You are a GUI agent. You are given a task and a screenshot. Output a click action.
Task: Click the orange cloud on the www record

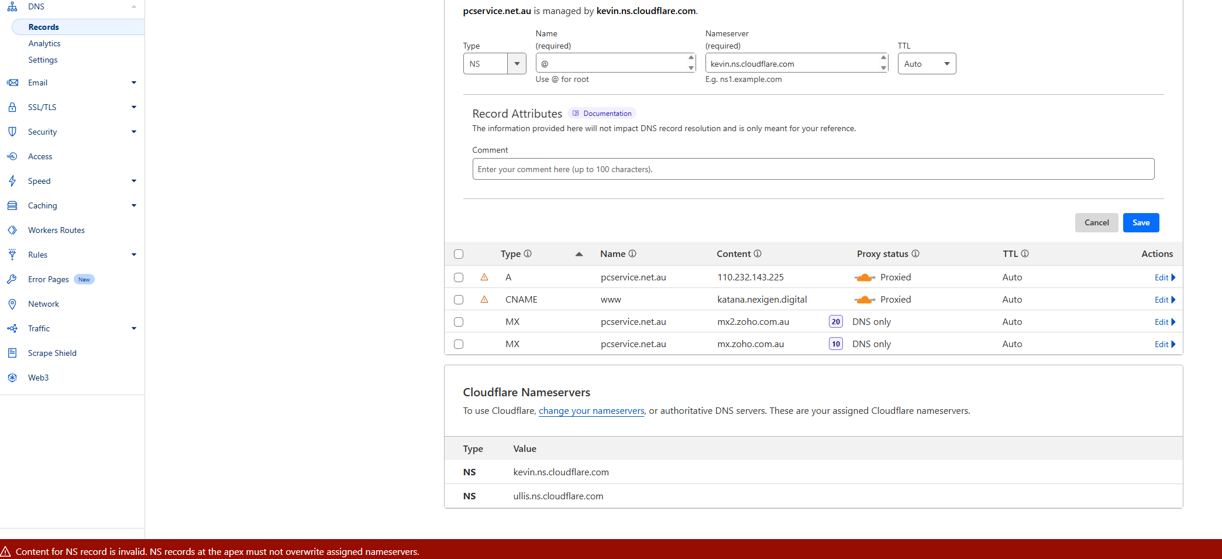865,300
